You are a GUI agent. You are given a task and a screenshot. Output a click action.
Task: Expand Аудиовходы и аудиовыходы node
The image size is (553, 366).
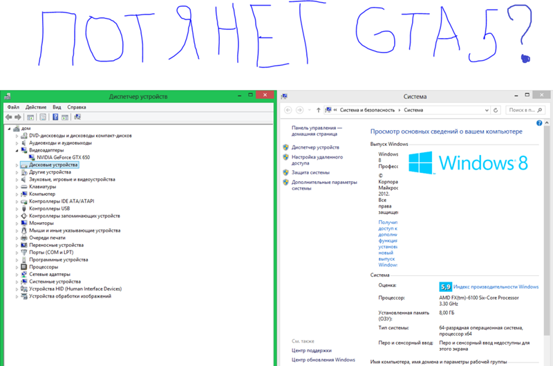click(17, 143)
